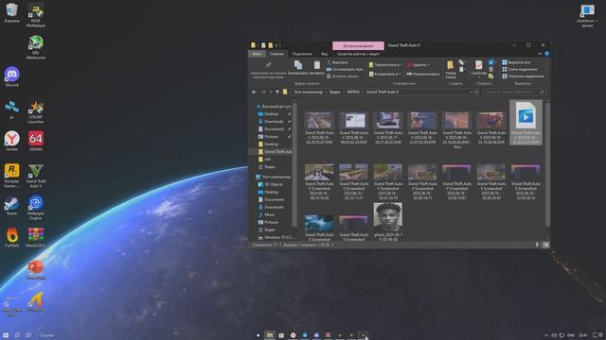Viewport: 606px width, 340px height.
Task: Click Снять выделение in the ribbon
Action: coord(520,69)
